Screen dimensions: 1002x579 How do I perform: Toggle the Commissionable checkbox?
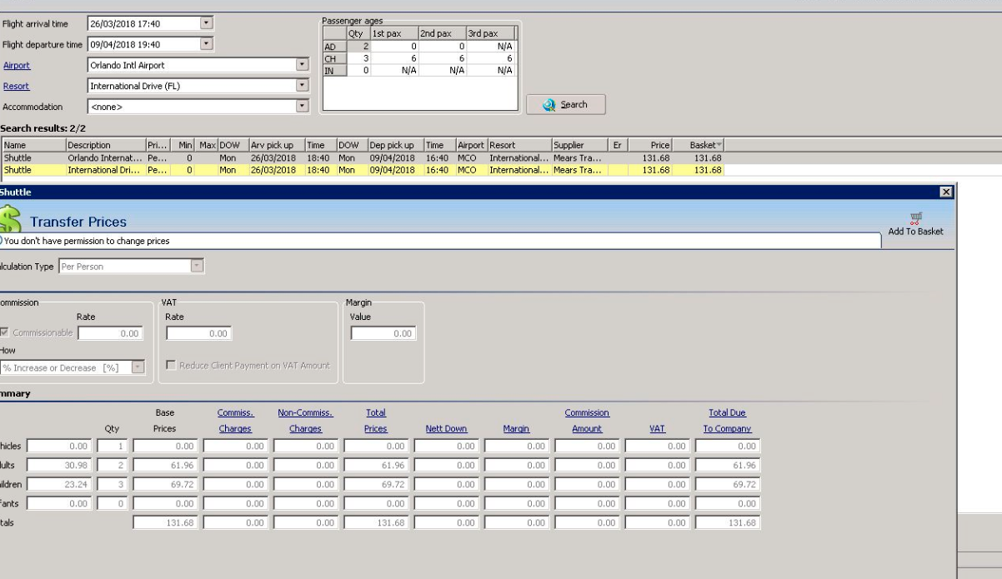5,333
